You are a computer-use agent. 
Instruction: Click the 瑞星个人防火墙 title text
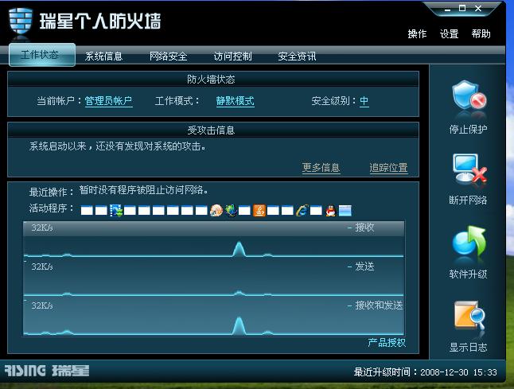pos(100,21)
